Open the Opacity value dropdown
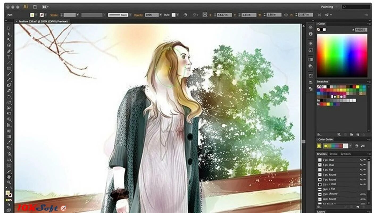Image resolution: width=376 pixels, height=213 pixels. (x=160, y=15)
